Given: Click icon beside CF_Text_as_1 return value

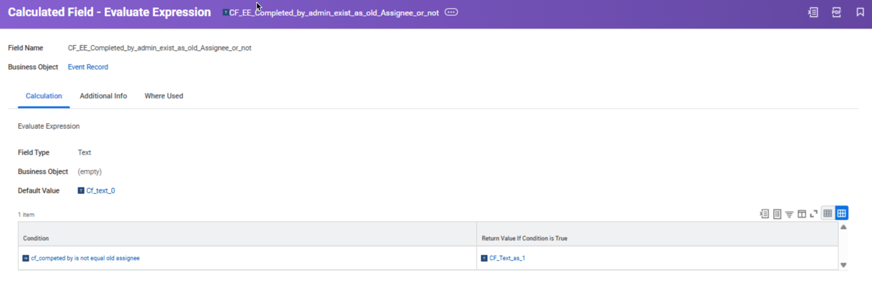Looking at the screenshot, I should tap(484, 258).
